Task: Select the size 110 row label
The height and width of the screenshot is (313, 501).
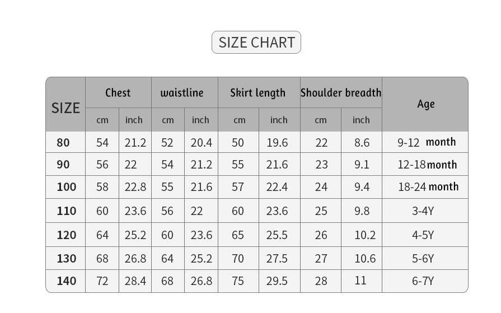Action: 66,211
